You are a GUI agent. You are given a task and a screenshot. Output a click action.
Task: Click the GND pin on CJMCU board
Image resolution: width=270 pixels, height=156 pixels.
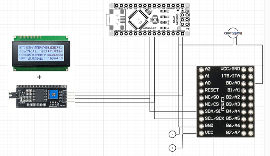pos(201,126)
